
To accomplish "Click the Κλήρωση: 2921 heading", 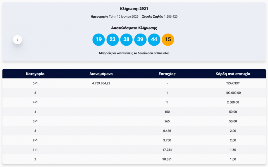I will pyautogui.click(x=134, y=9).
